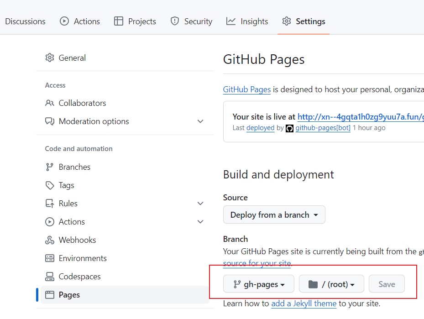Click the folder icon in root selector
The image size is (424, 319).
[313, 284]
